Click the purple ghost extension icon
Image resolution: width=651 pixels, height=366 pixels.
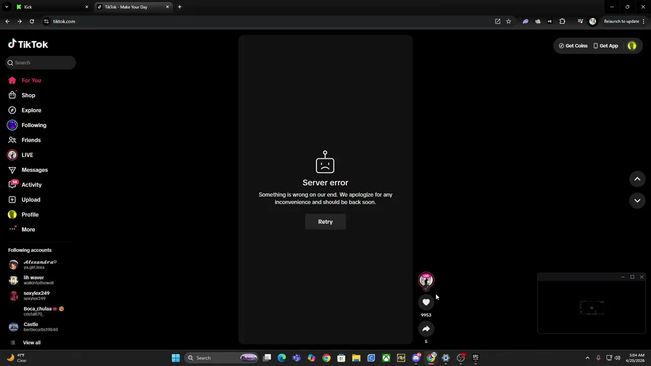tap(525, 21)
